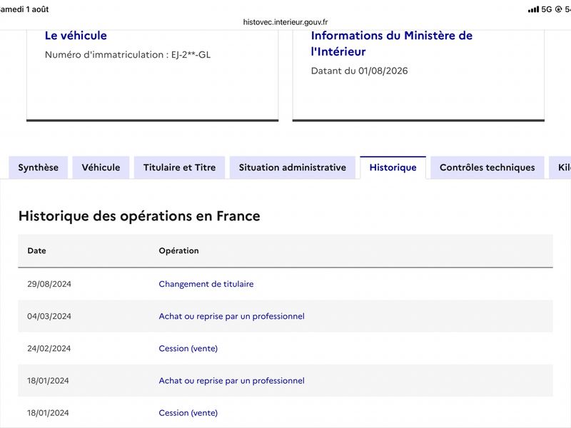The height and width of the screenshot is (428, 571).
Task: Open the Synthèse tab
Action: click(39, 168)
